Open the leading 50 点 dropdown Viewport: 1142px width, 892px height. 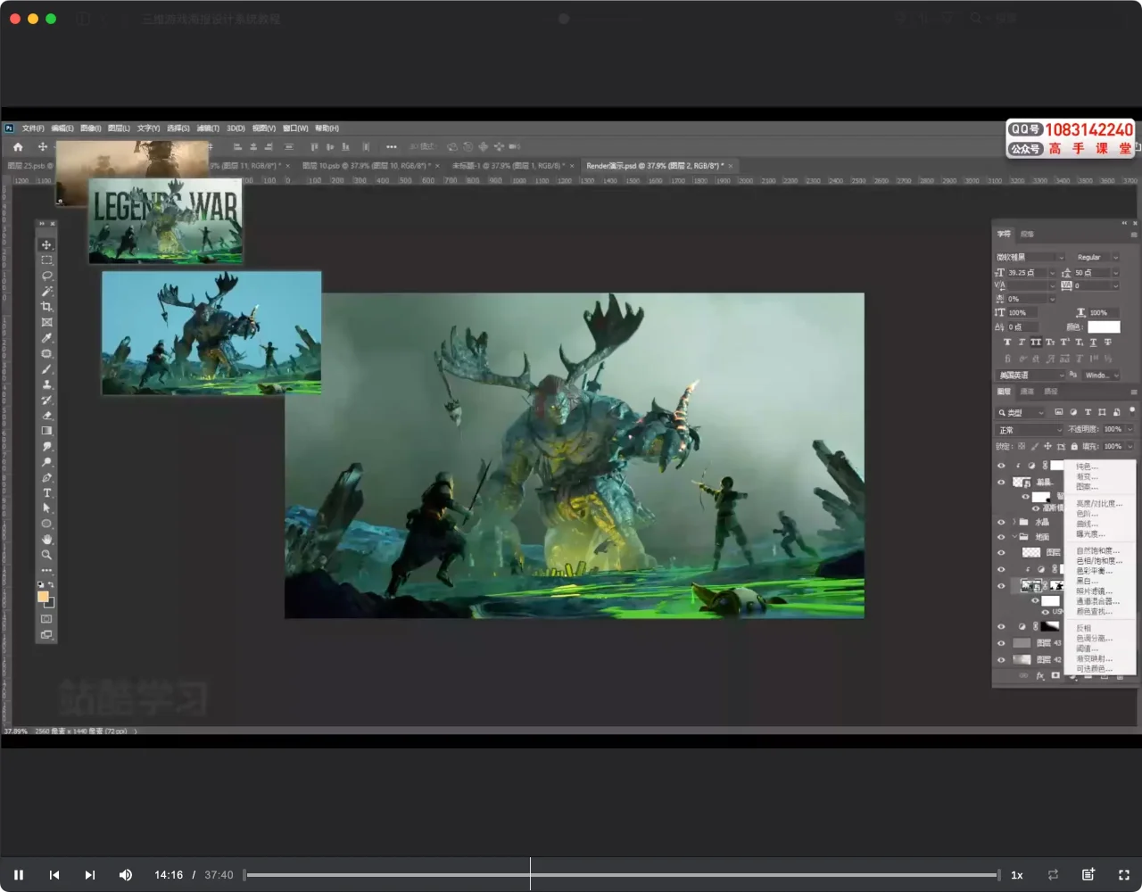coord(1115,273)
